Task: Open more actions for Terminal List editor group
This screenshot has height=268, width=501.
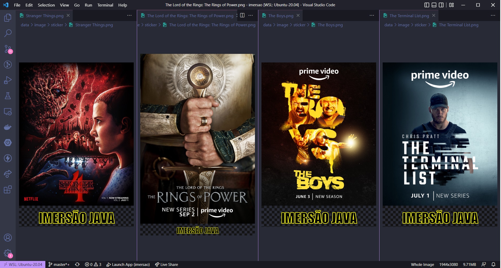Action: [x=493, y=15]
